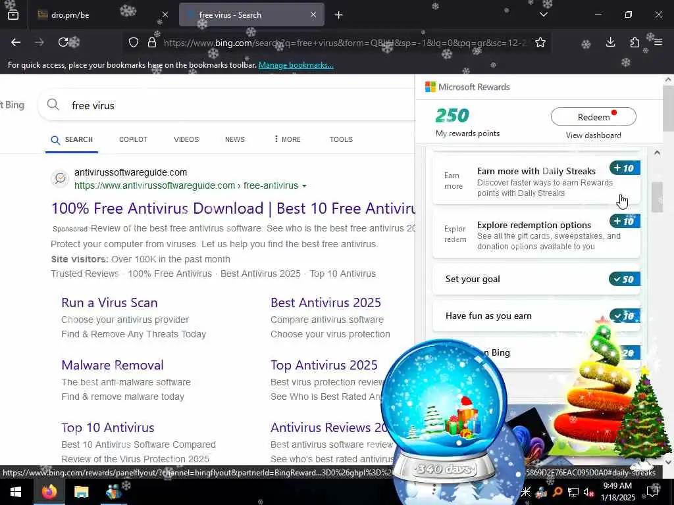Image resolution: width=674 pixels, height=505 pixels.
Task: Select the SEARCH results tab
Action: (72, 140)
